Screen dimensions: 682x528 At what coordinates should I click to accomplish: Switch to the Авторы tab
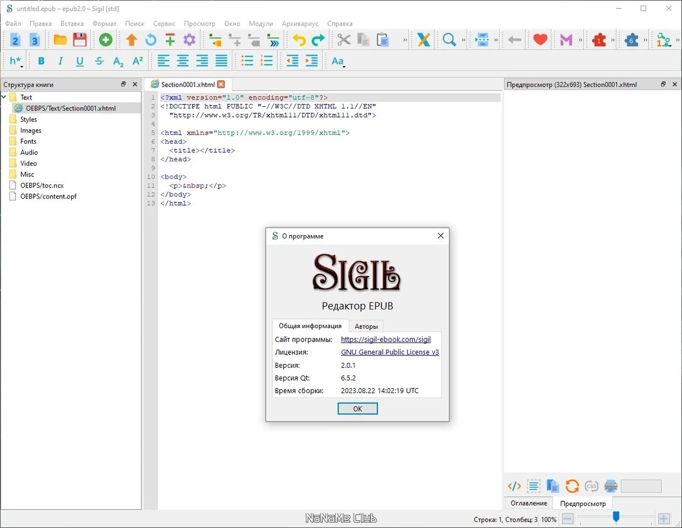[366, 326]
